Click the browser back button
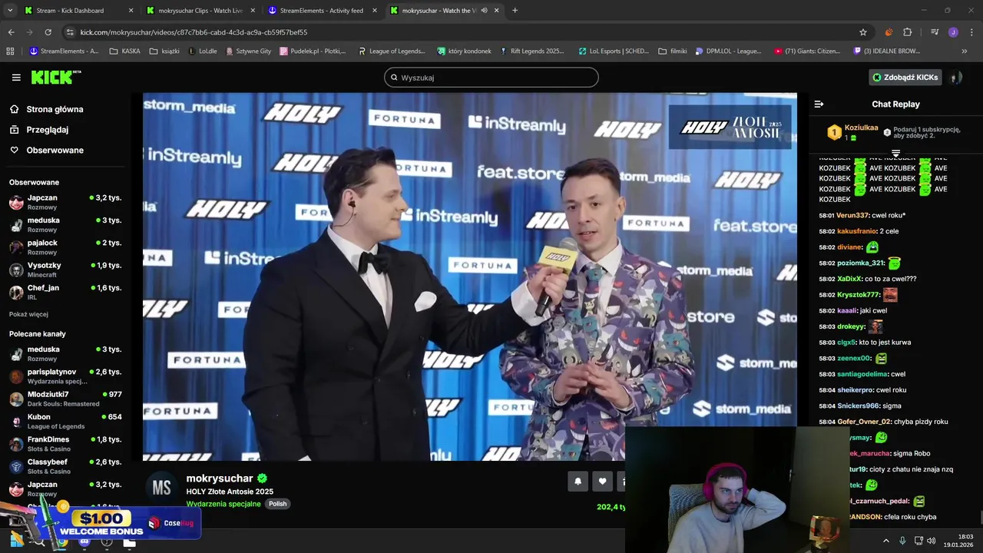The image size is (983, 553). (x=11, y=32)
